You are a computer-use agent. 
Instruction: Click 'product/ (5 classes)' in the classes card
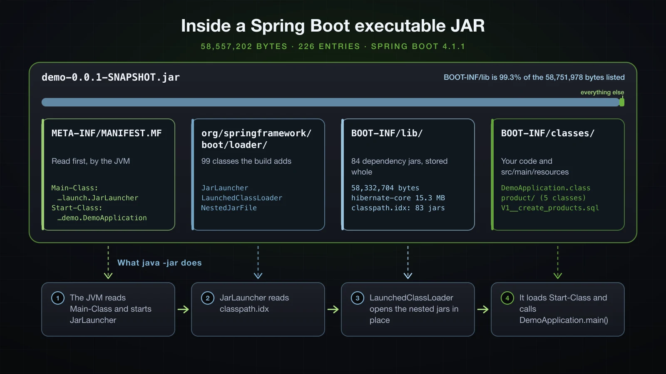pos(543,198)
